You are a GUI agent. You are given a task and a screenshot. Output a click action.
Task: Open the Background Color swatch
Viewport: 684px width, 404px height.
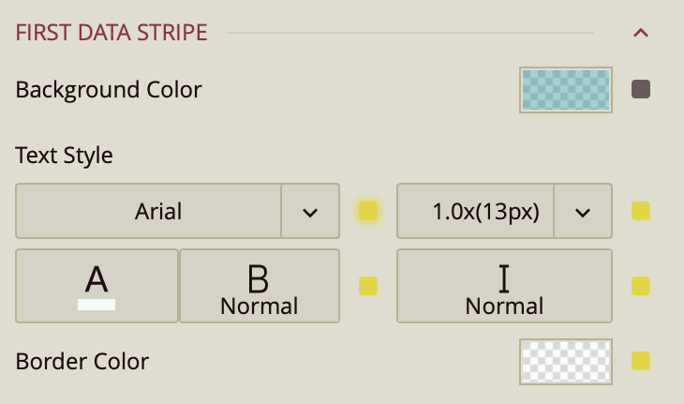(565, 90)
